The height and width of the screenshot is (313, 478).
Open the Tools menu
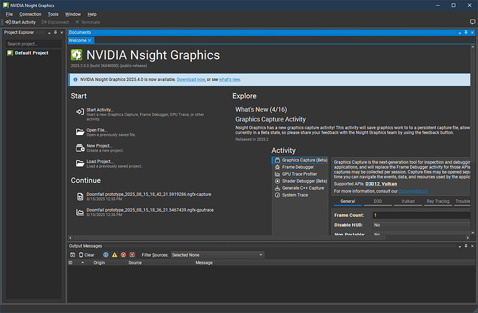pos(53,14)
